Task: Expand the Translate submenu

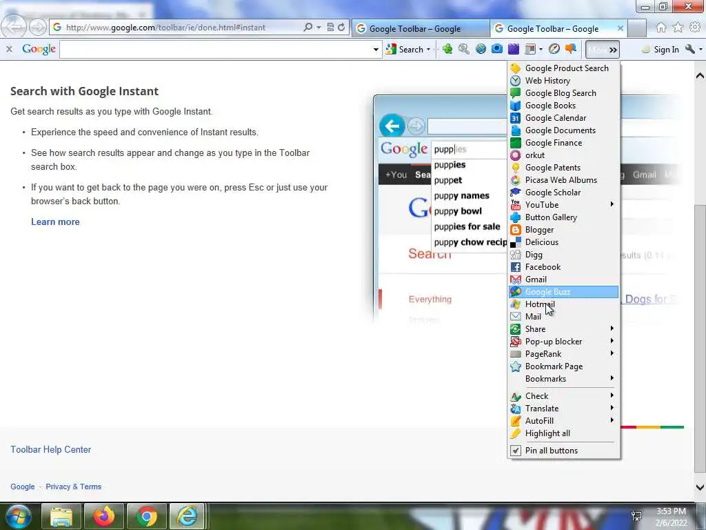Action: 612,409
